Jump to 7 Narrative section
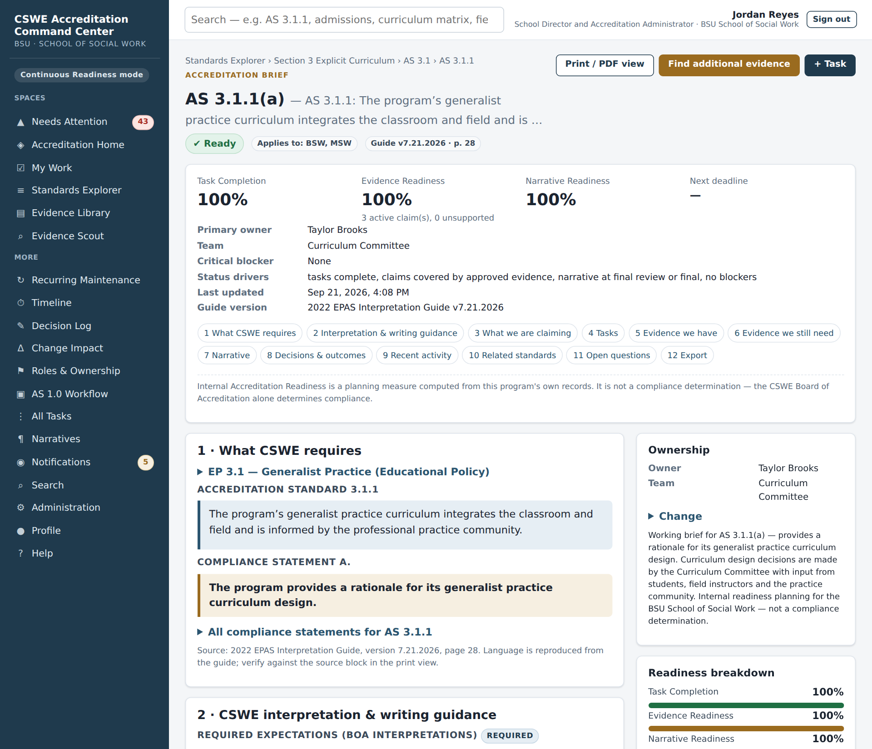The height and width of the screenshot is (749, 872). click(x=227, y=355)
